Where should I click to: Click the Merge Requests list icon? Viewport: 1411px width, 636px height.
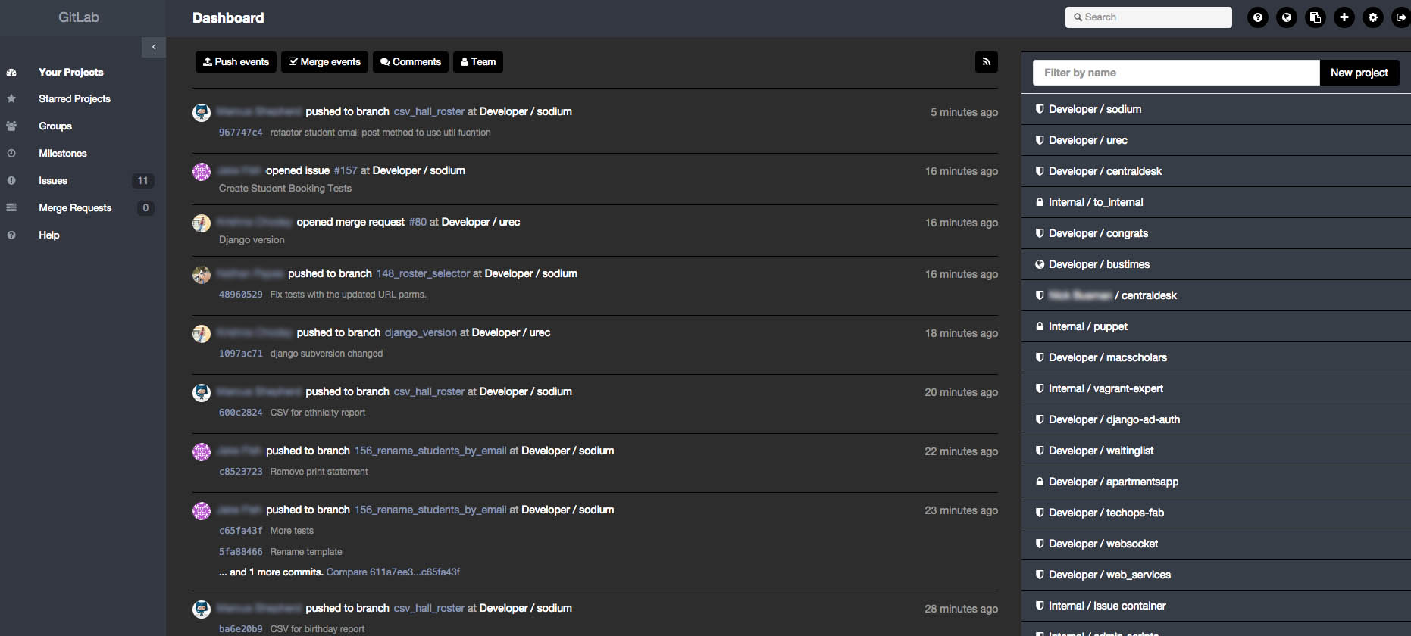[11, 208]
